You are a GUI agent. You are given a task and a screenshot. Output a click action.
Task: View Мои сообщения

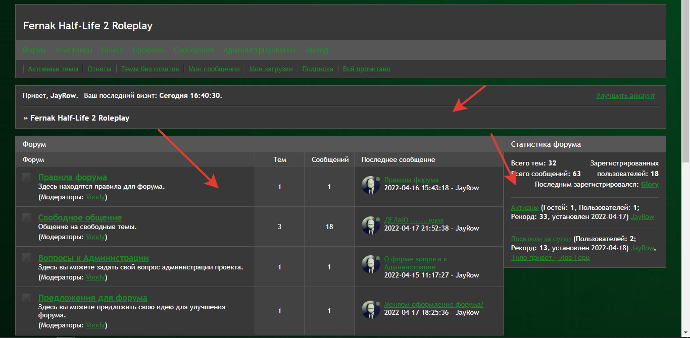214,69
